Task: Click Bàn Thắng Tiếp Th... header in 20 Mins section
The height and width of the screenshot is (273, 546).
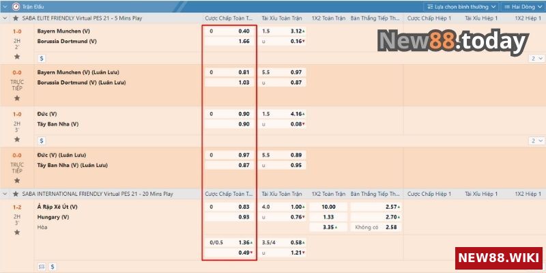Action: [x=375, y=194]
